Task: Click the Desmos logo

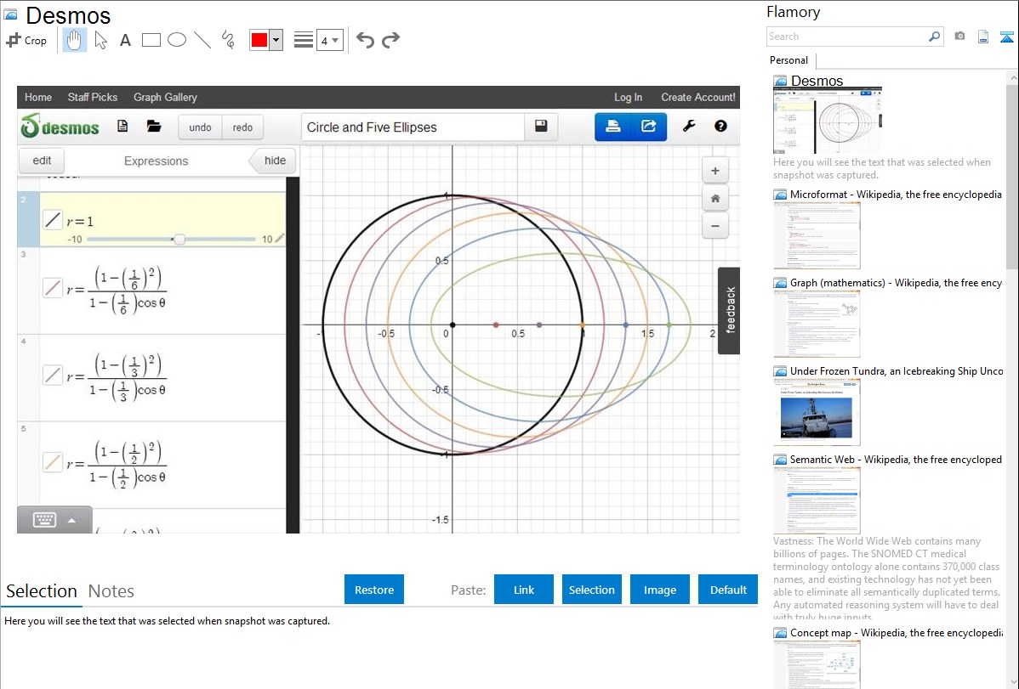Action: click(60, 127)
